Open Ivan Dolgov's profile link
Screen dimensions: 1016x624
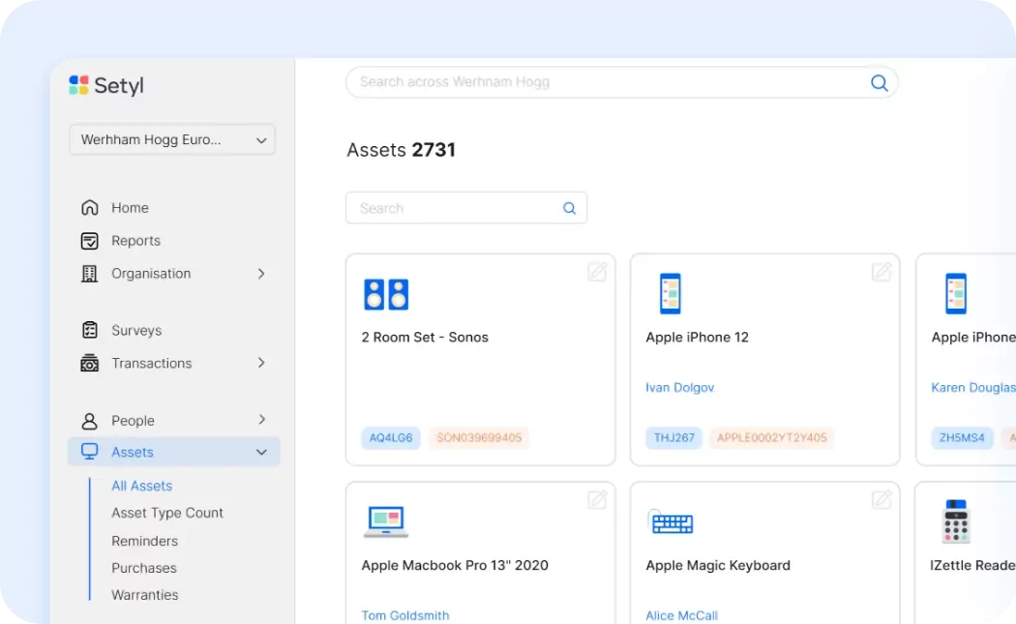[x=679, y=388]
